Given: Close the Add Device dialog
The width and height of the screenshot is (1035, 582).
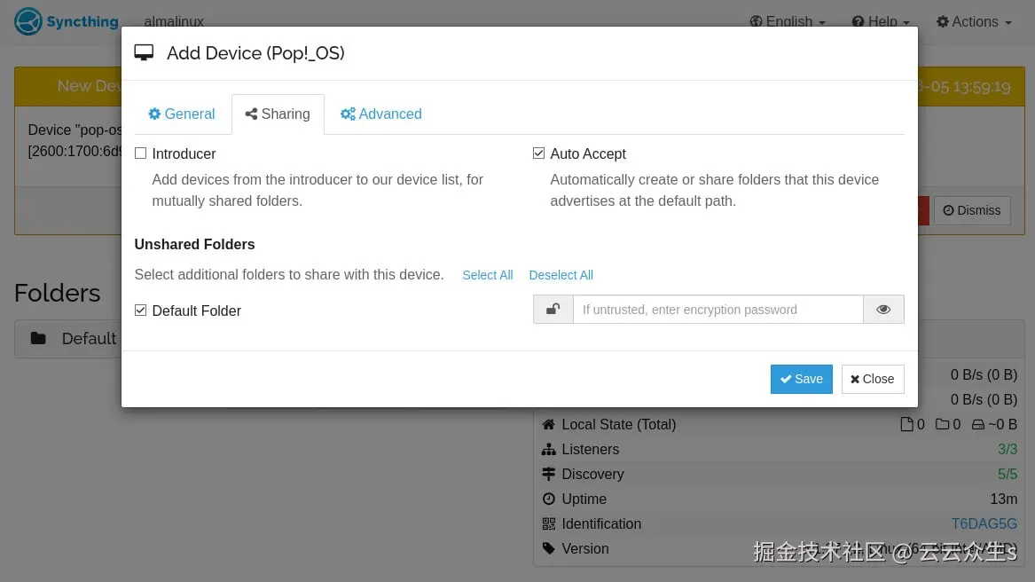Looking at the screenshot, I should tap(873, 379).
